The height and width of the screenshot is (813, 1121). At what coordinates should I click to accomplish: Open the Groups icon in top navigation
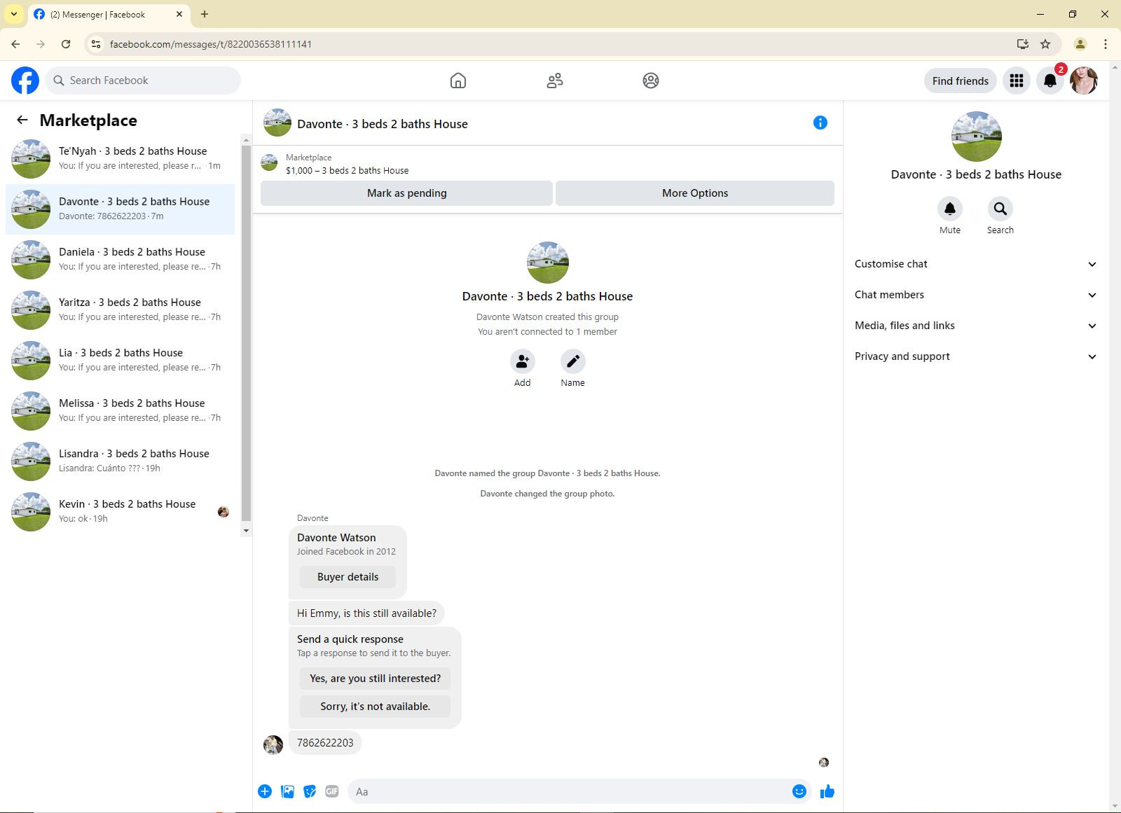[x=651, y=81]
